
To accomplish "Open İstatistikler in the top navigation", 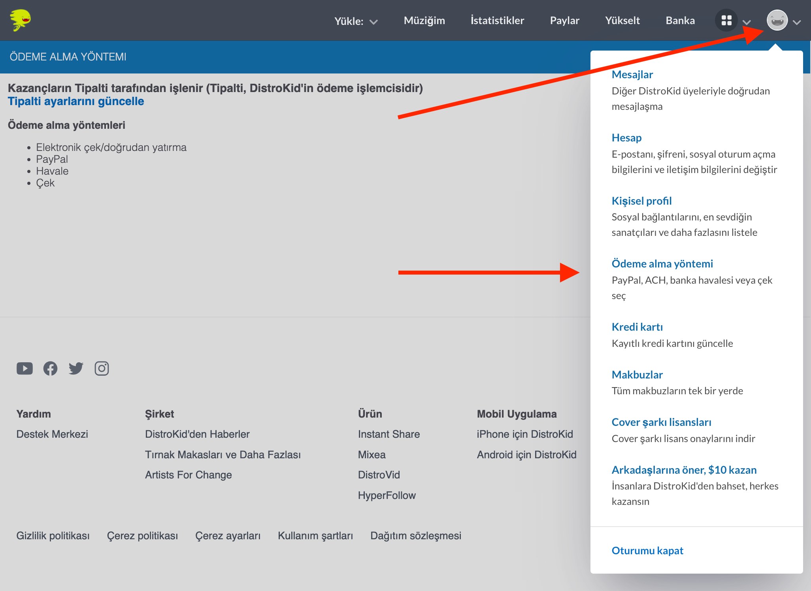I will coord(497,21).
